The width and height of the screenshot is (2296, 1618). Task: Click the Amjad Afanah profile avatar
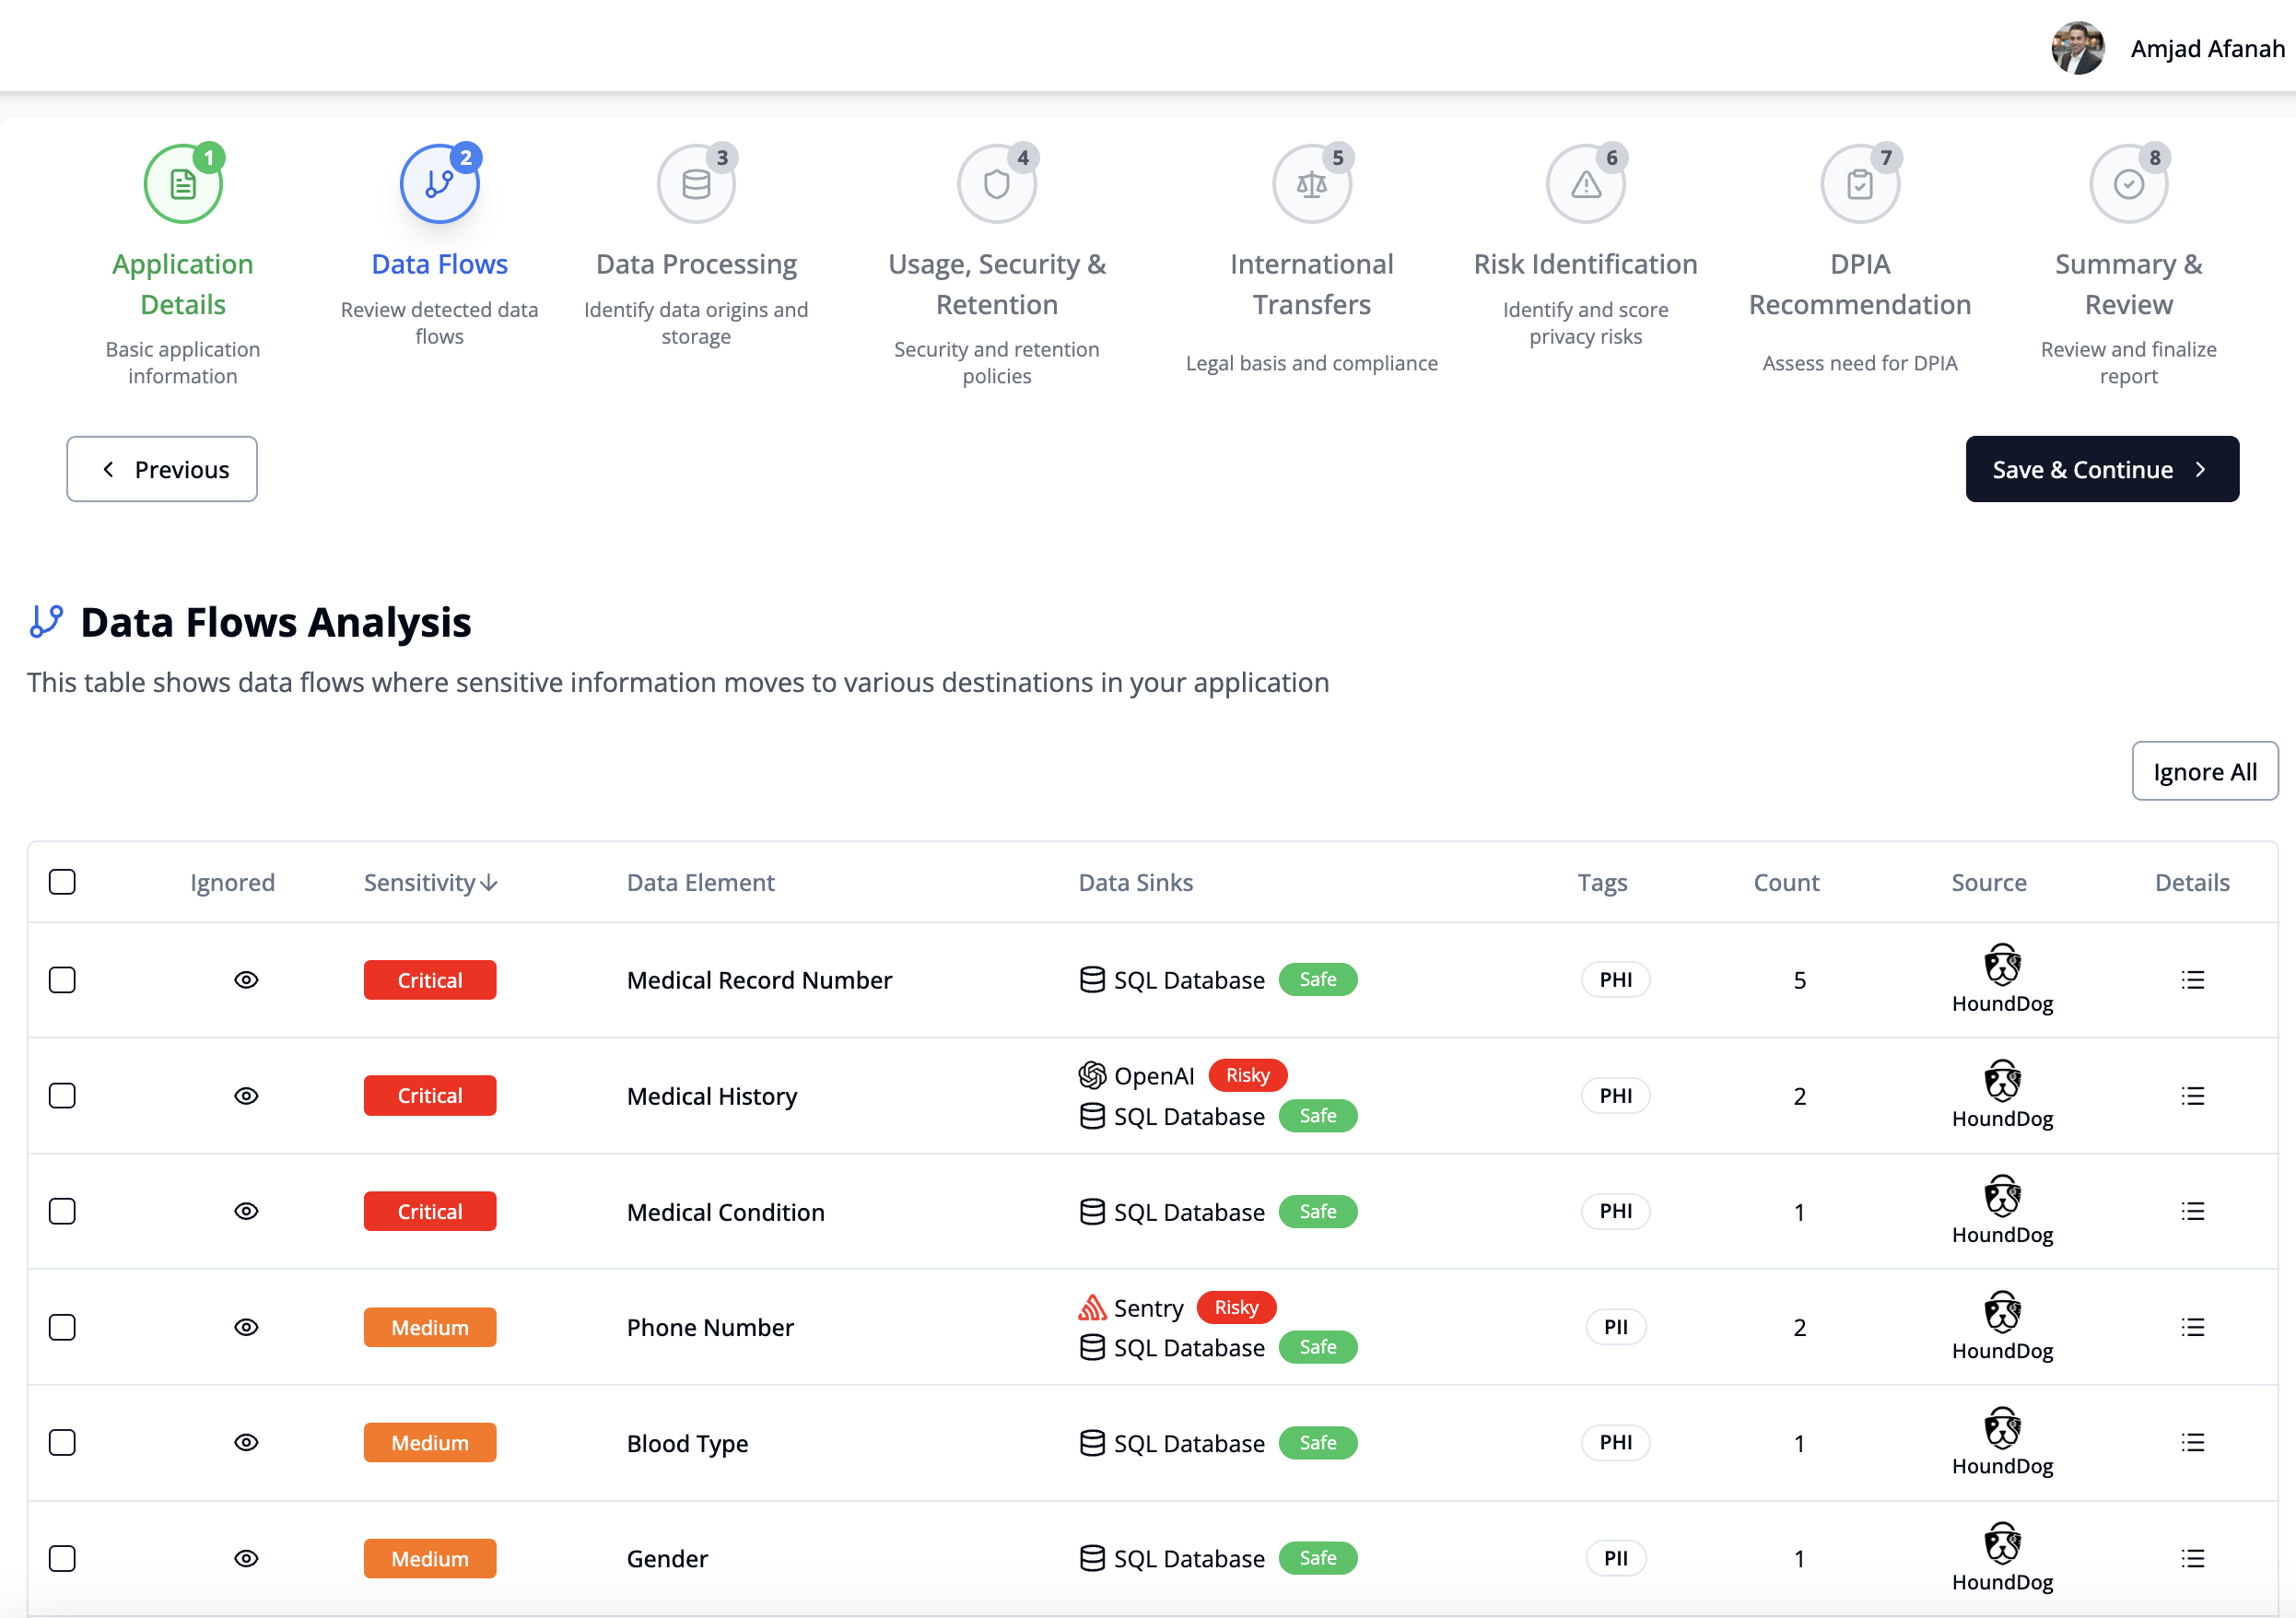click(x=2077, y=48)
